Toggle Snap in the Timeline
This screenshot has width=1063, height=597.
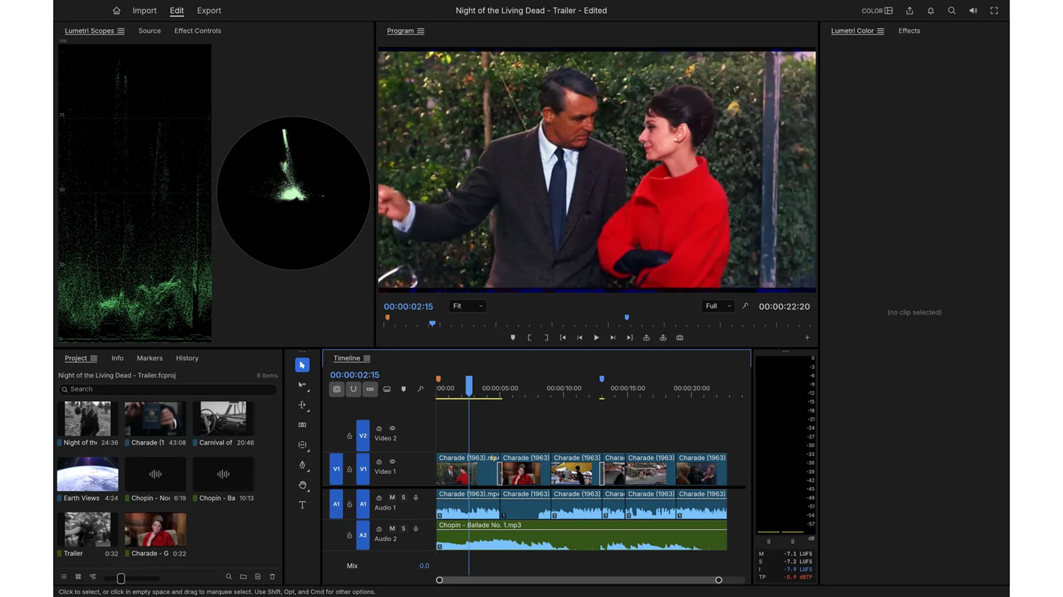[x=353, y=389]
